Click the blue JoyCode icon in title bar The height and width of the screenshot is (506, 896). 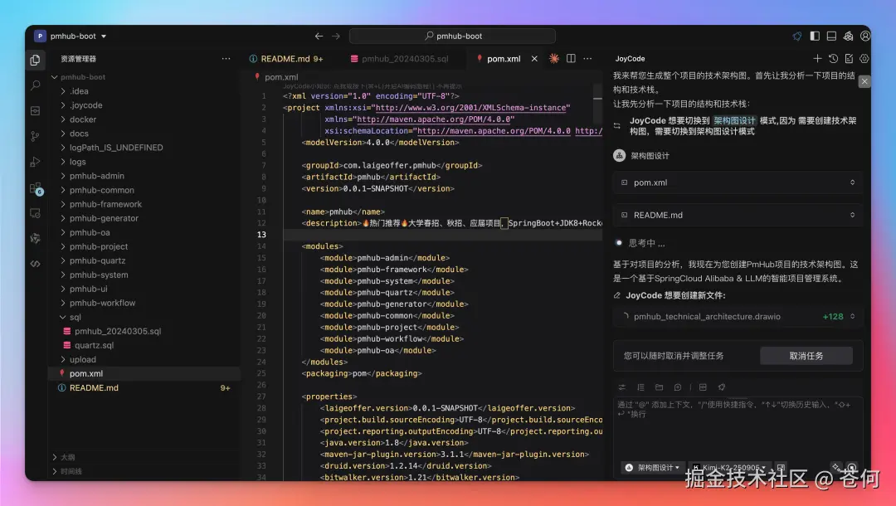coord(797,36)
